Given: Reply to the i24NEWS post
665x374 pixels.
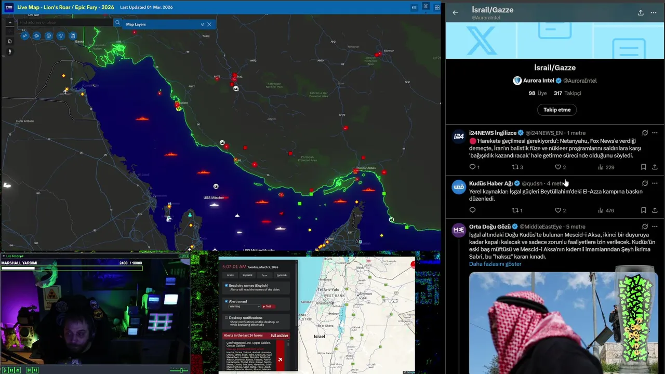Looking at the screenshot, I should pos(472,167).
